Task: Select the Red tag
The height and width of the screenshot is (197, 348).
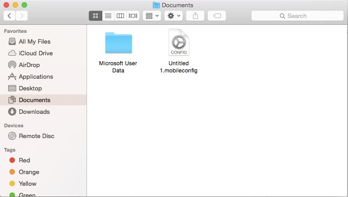Action: click(x=43, y=160)
